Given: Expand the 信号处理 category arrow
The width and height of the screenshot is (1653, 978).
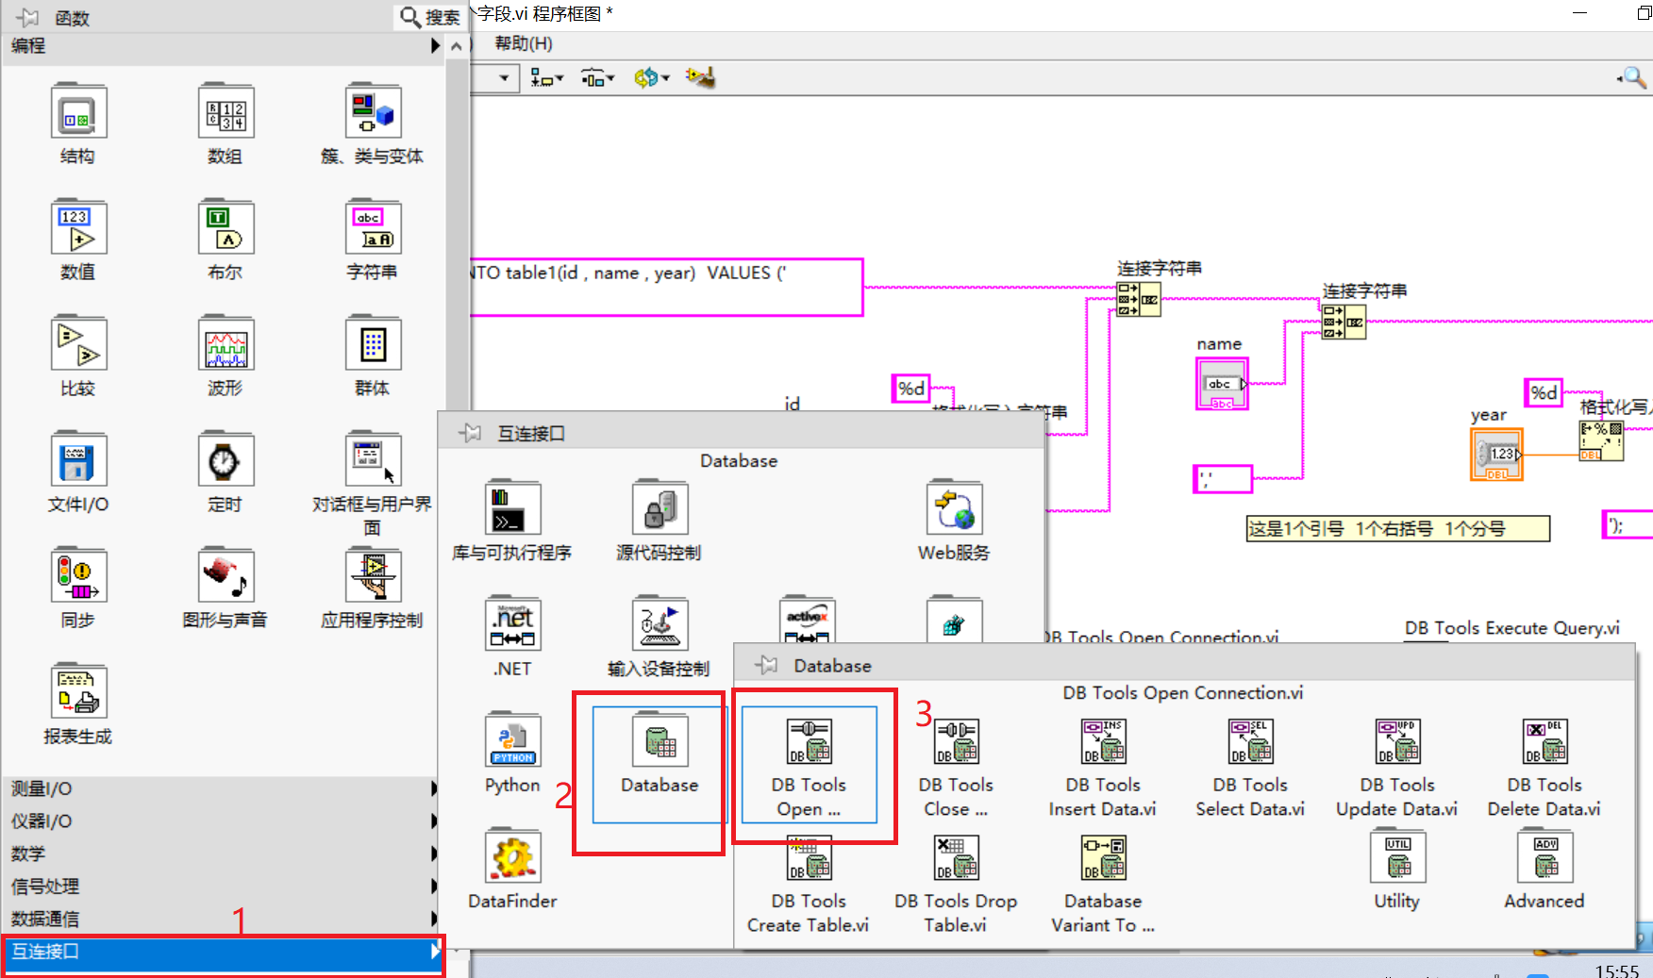Looking at the screenshot, I should pyautogui.click(x=434, y=886).
